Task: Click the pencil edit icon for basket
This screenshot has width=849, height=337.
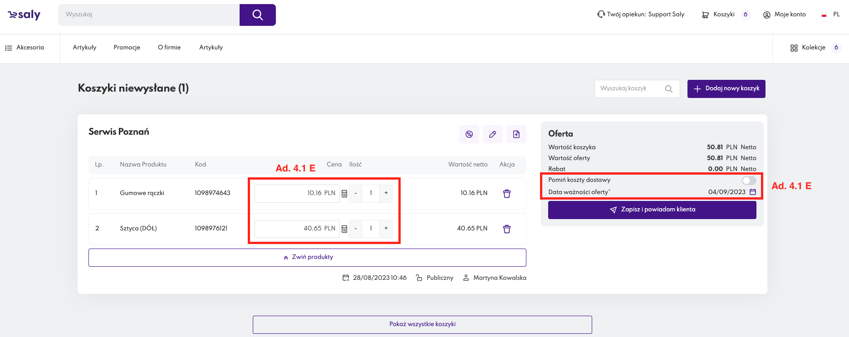Action: 493,134
